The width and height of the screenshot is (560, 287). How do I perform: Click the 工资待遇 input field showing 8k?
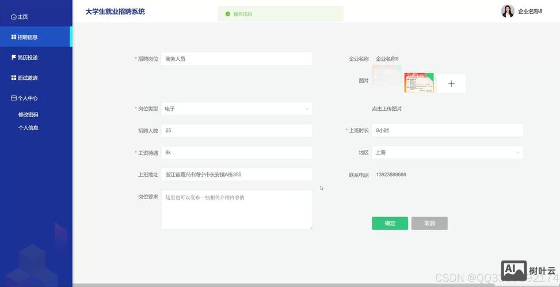pyautogui.click(x=237, y=153)
